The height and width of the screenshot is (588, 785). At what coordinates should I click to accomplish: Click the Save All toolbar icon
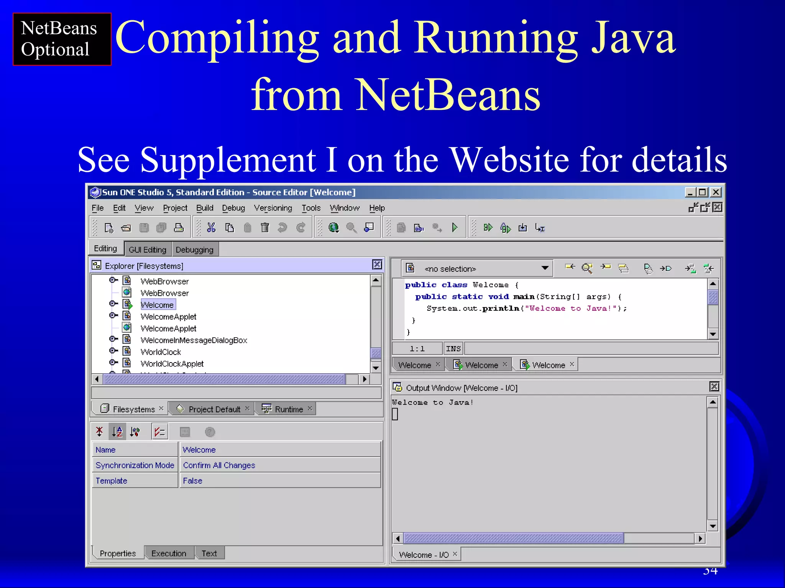[x=161, y=228]
